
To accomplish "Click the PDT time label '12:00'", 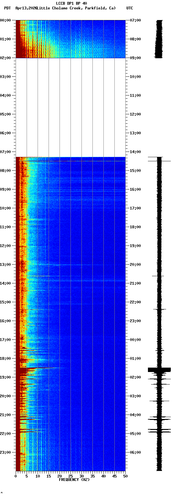I will tap(5, 246).
